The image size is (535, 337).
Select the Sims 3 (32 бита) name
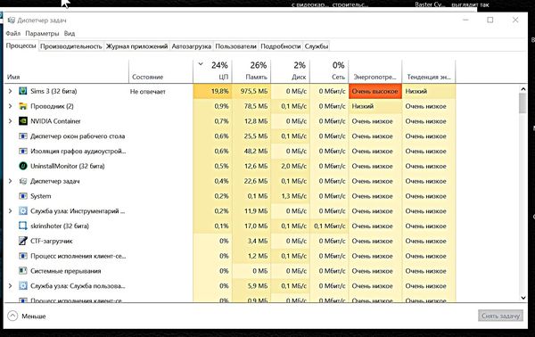[x=53, y=91]
